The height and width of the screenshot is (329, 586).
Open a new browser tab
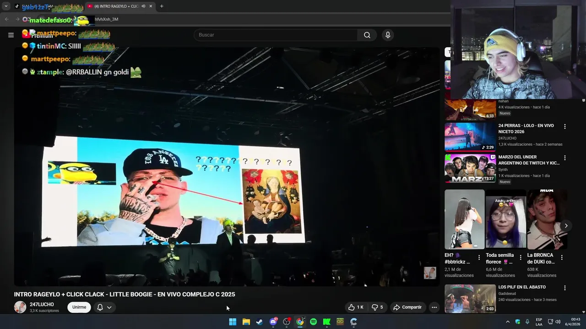[x=162, y=6]
